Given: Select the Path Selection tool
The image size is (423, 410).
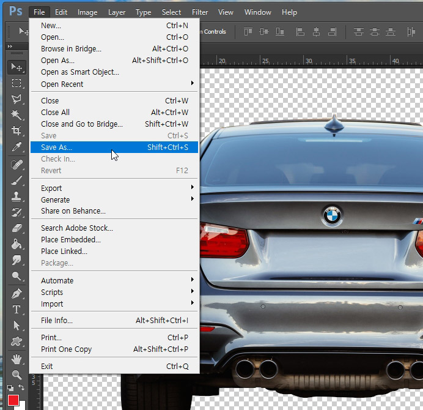Looking at the screenshot, I should [17, 326].
